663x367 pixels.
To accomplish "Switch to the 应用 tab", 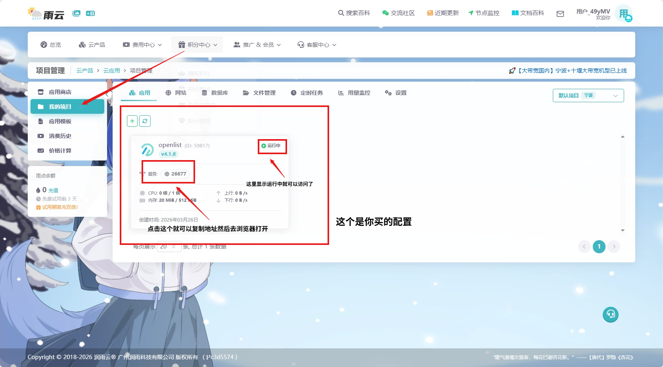I will point(140,93).
